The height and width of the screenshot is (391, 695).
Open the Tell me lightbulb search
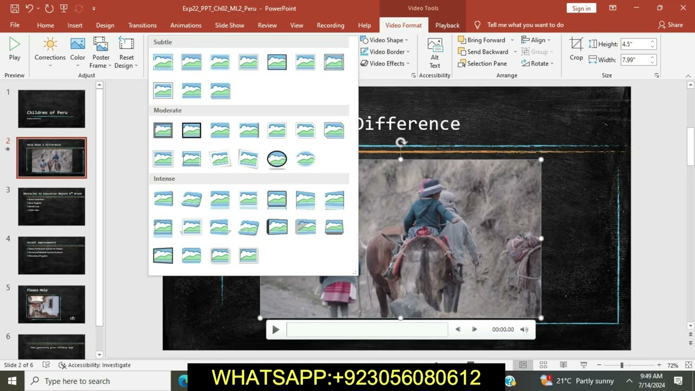click(477, 25)
